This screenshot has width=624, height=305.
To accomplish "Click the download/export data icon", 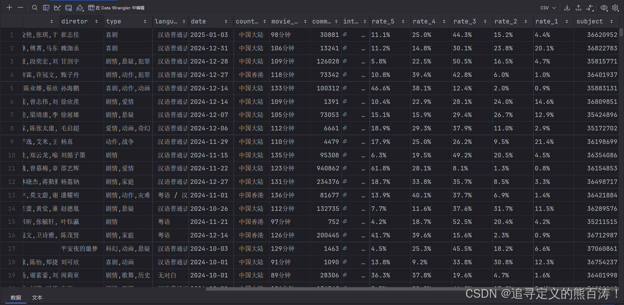I will coord(567,8).
